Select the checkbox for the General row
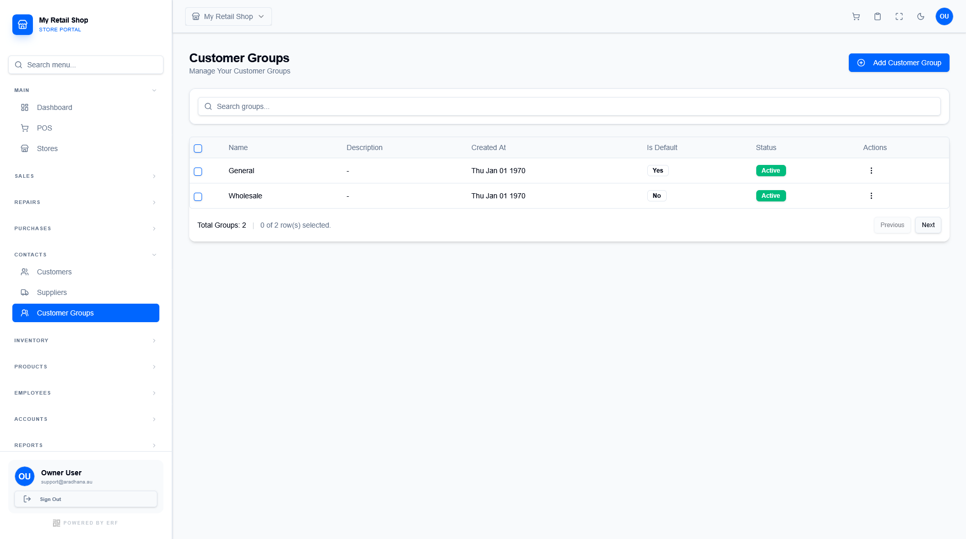This screenshot has height=539, width=966. pyautogui.click(x=198, y=171)
